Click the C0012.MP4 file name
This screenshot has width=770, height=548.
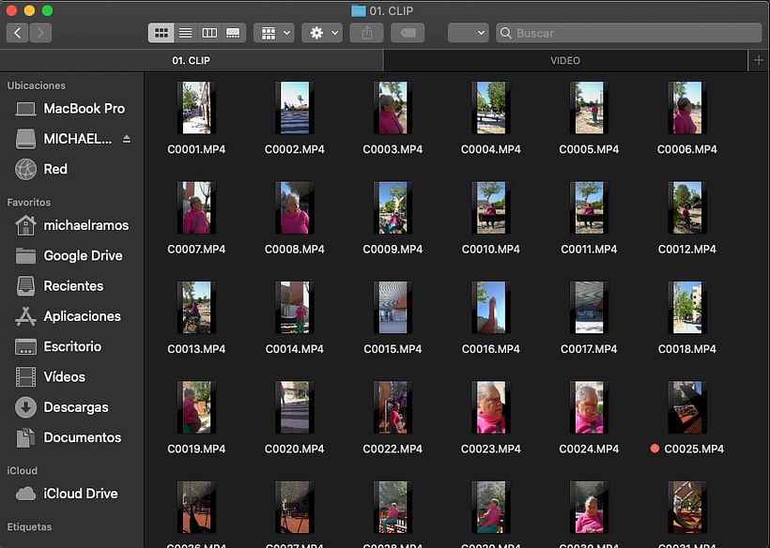pos(687,250)
